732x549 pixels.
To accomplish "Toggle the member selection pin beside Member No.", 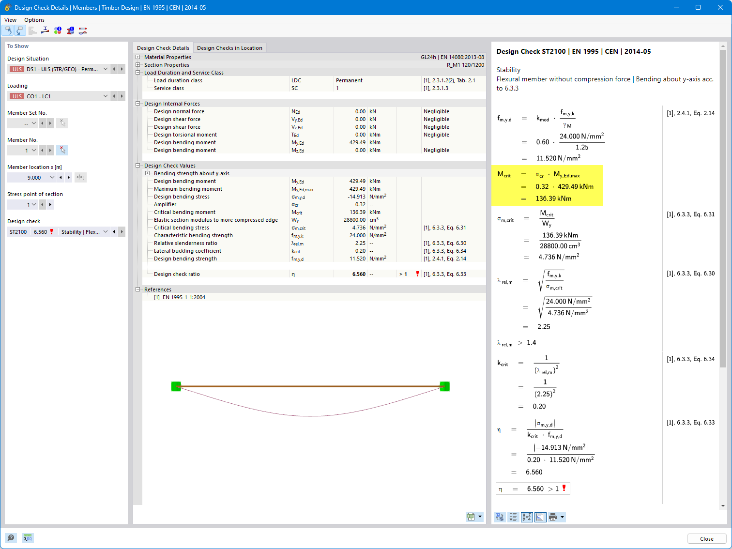I will coord(62,150).
